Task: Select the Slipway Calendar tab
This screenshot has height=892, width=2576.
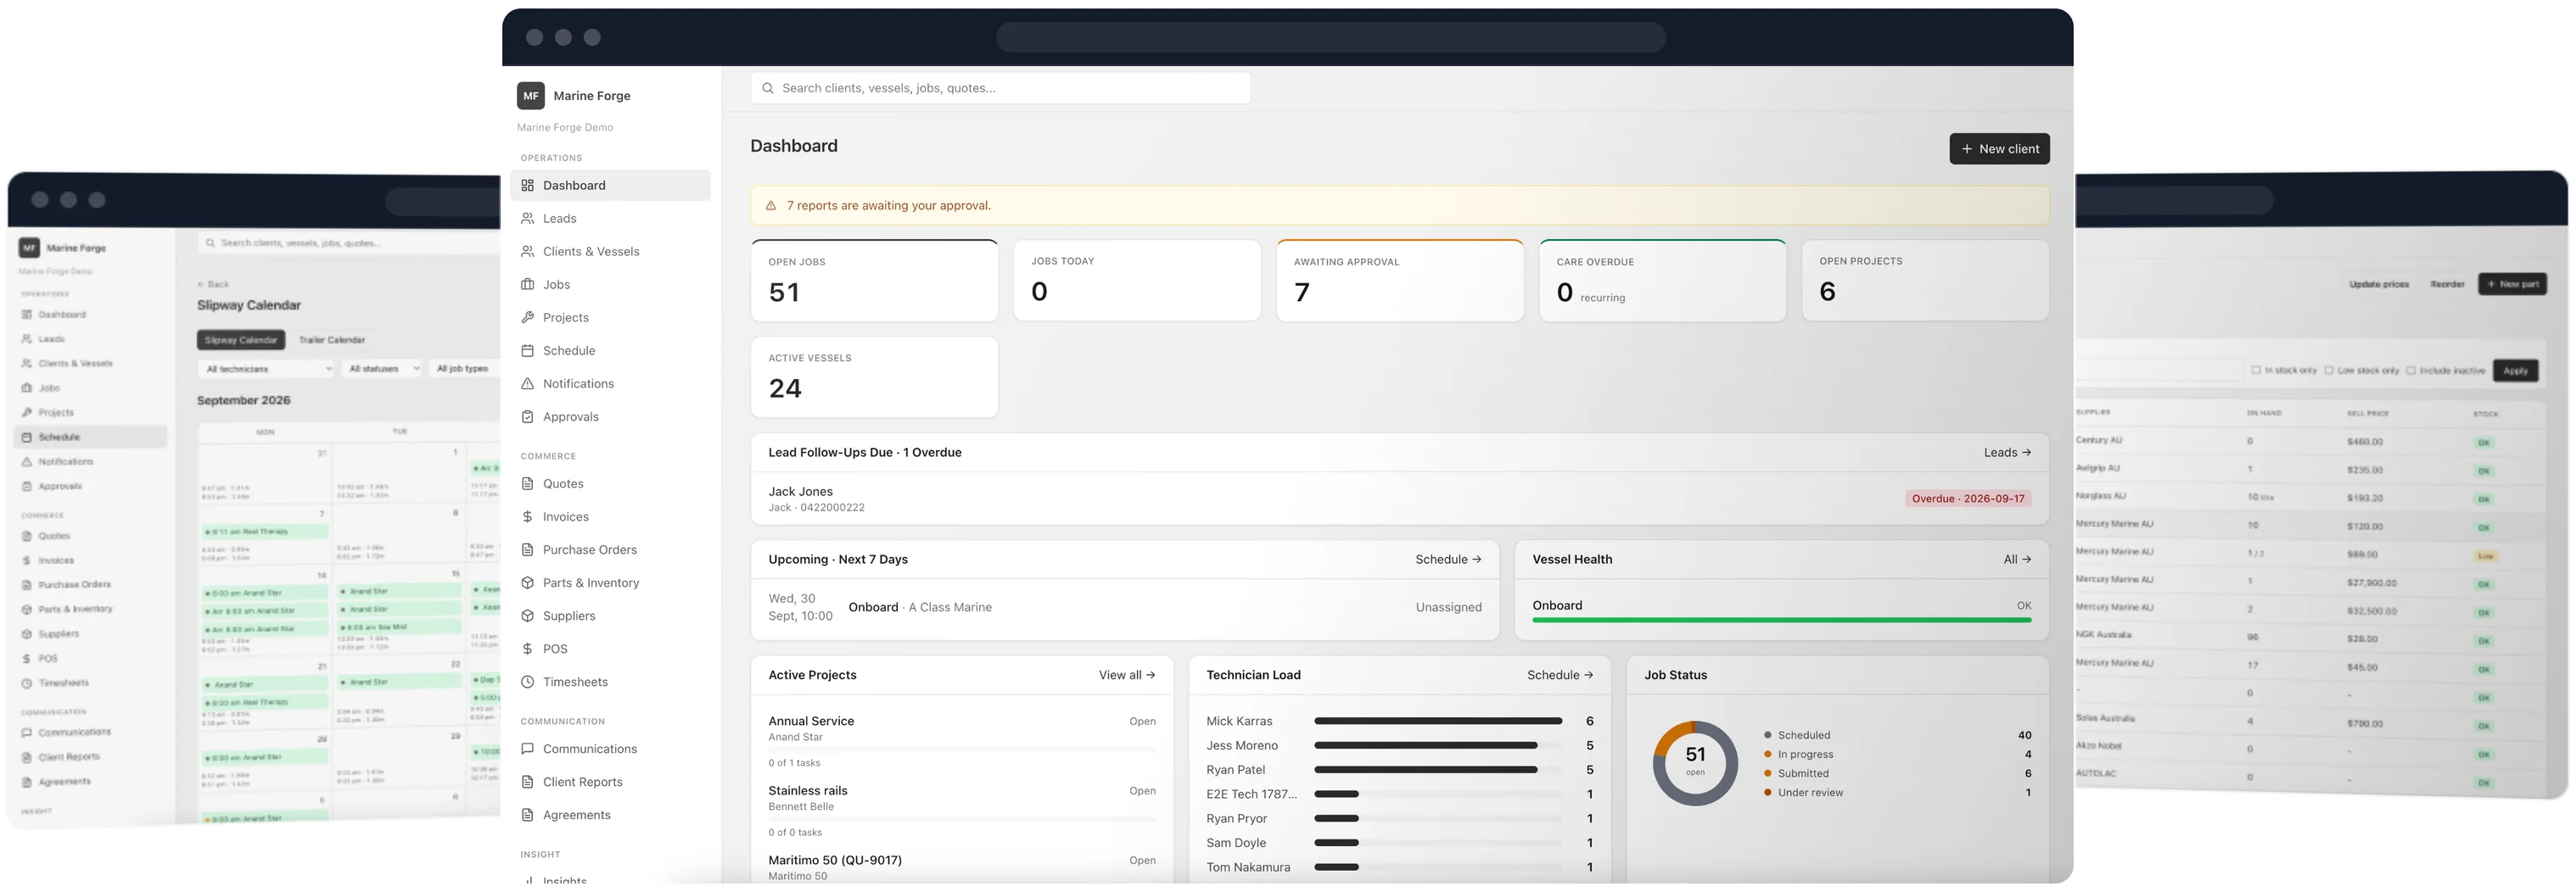Action: 241,340
